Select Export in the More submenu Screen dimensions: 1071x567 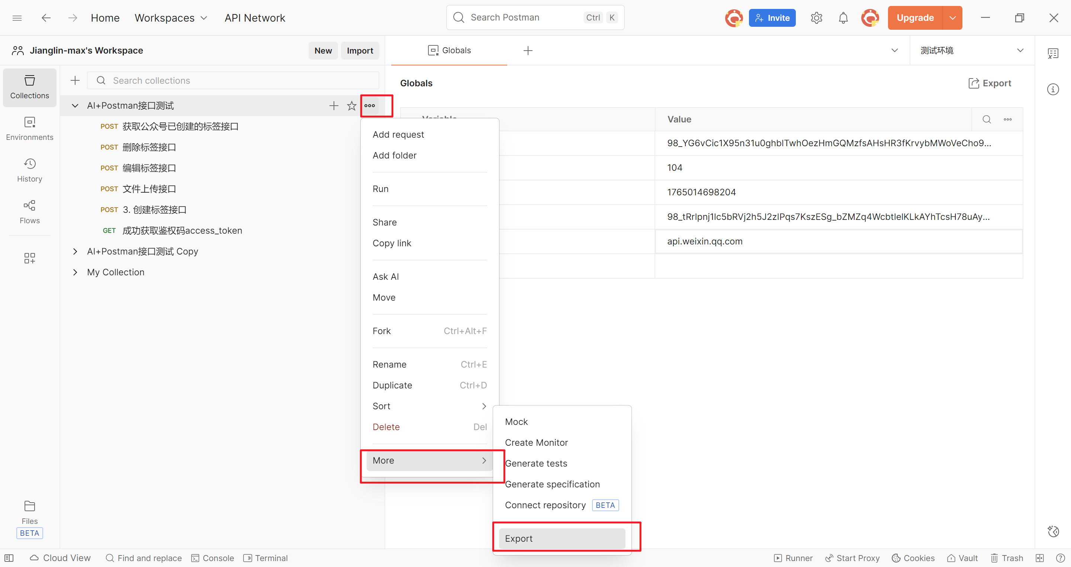coord(562,538)
